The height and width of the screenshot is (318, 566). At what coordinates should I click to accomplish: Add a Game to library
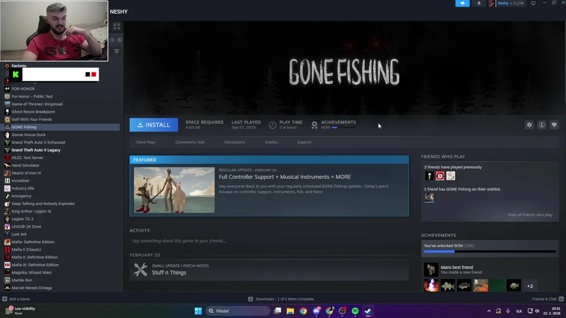pyautogui.click(x=16, y=299)
